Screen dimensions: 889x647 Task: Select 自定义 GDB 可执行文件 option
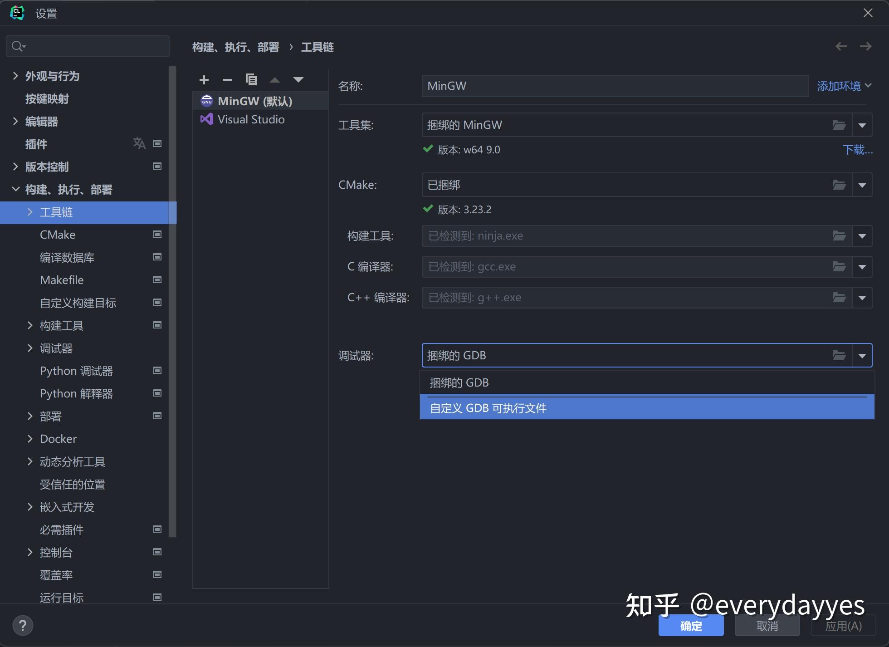click(488, 408)
